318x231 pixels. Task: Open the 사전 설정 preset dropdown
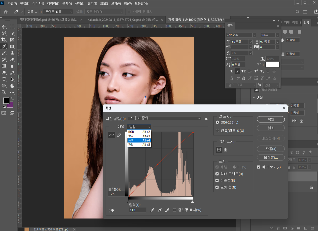tap(164, 118)
